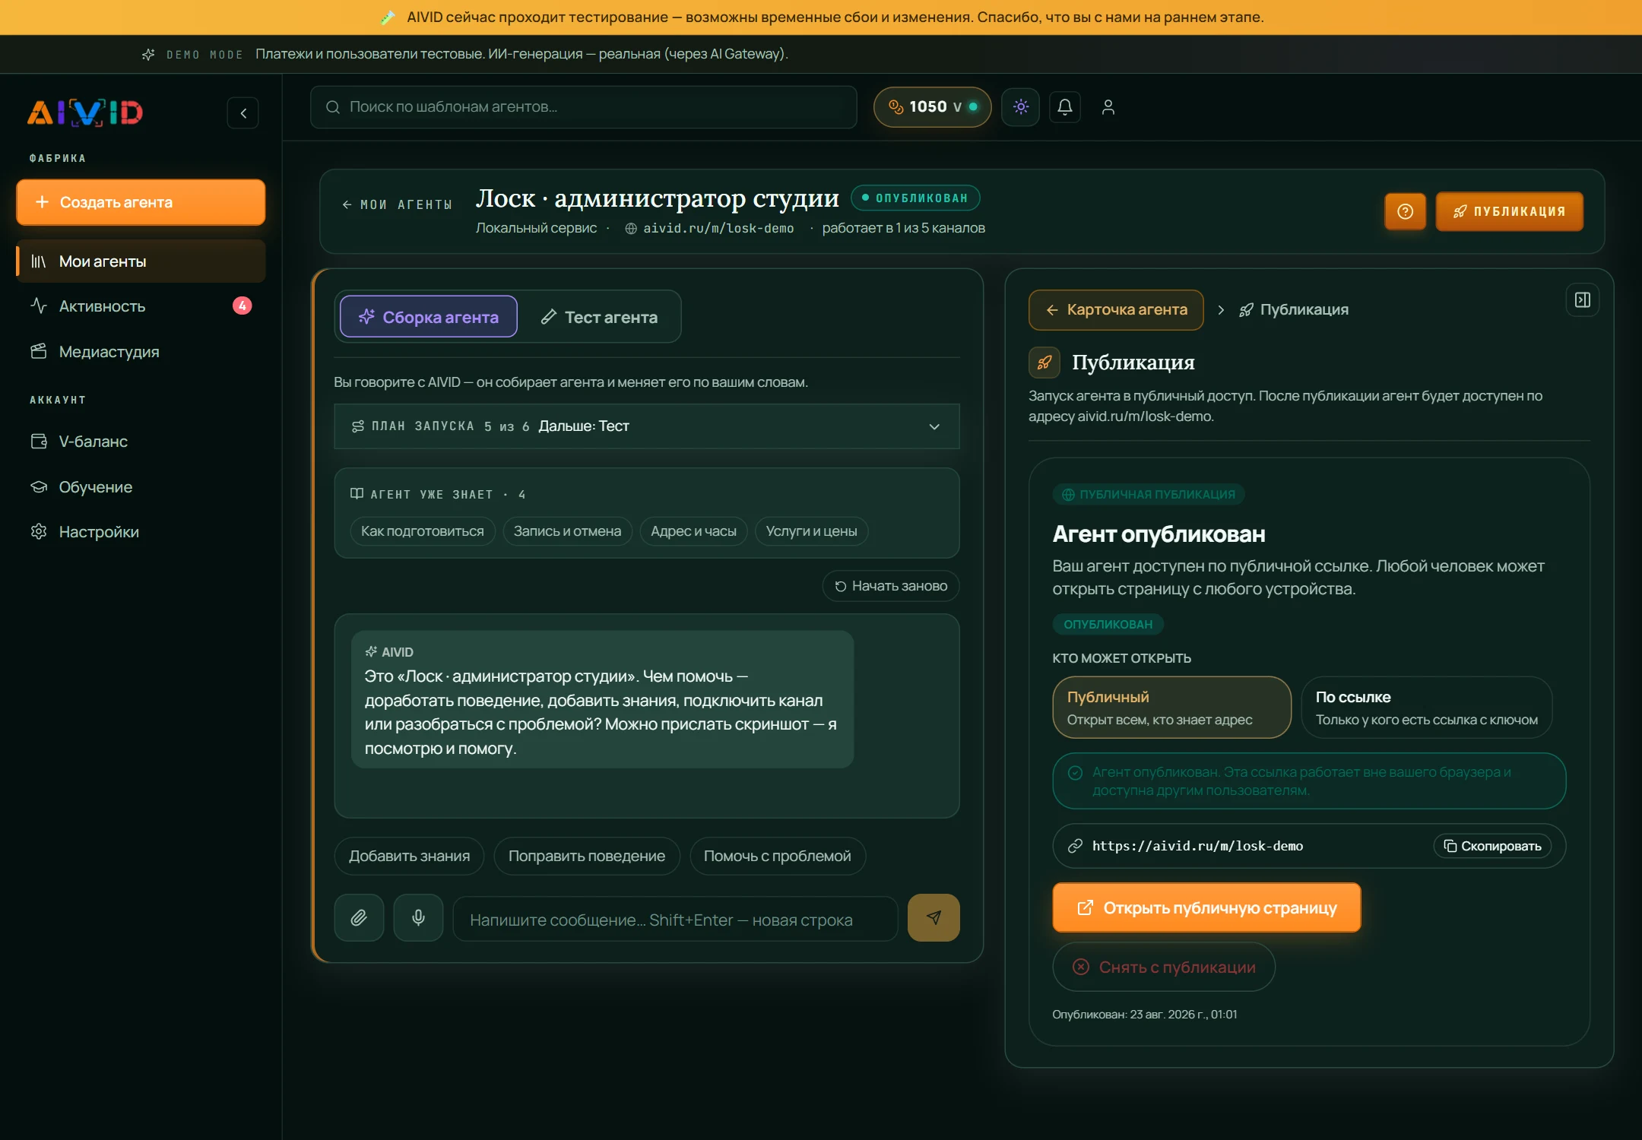Click the DEMO MODE sparkle icon

(148, 55)
